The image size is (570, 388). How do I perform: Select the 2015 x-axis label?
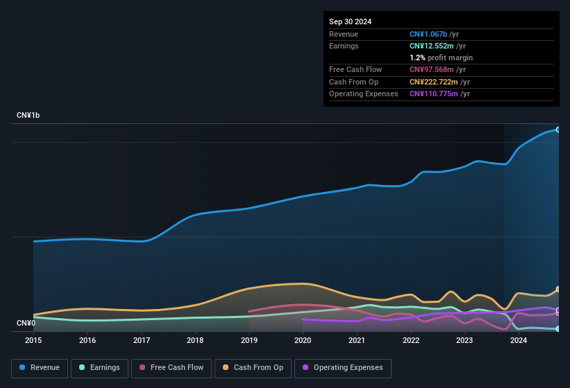[x=33, y=340]
